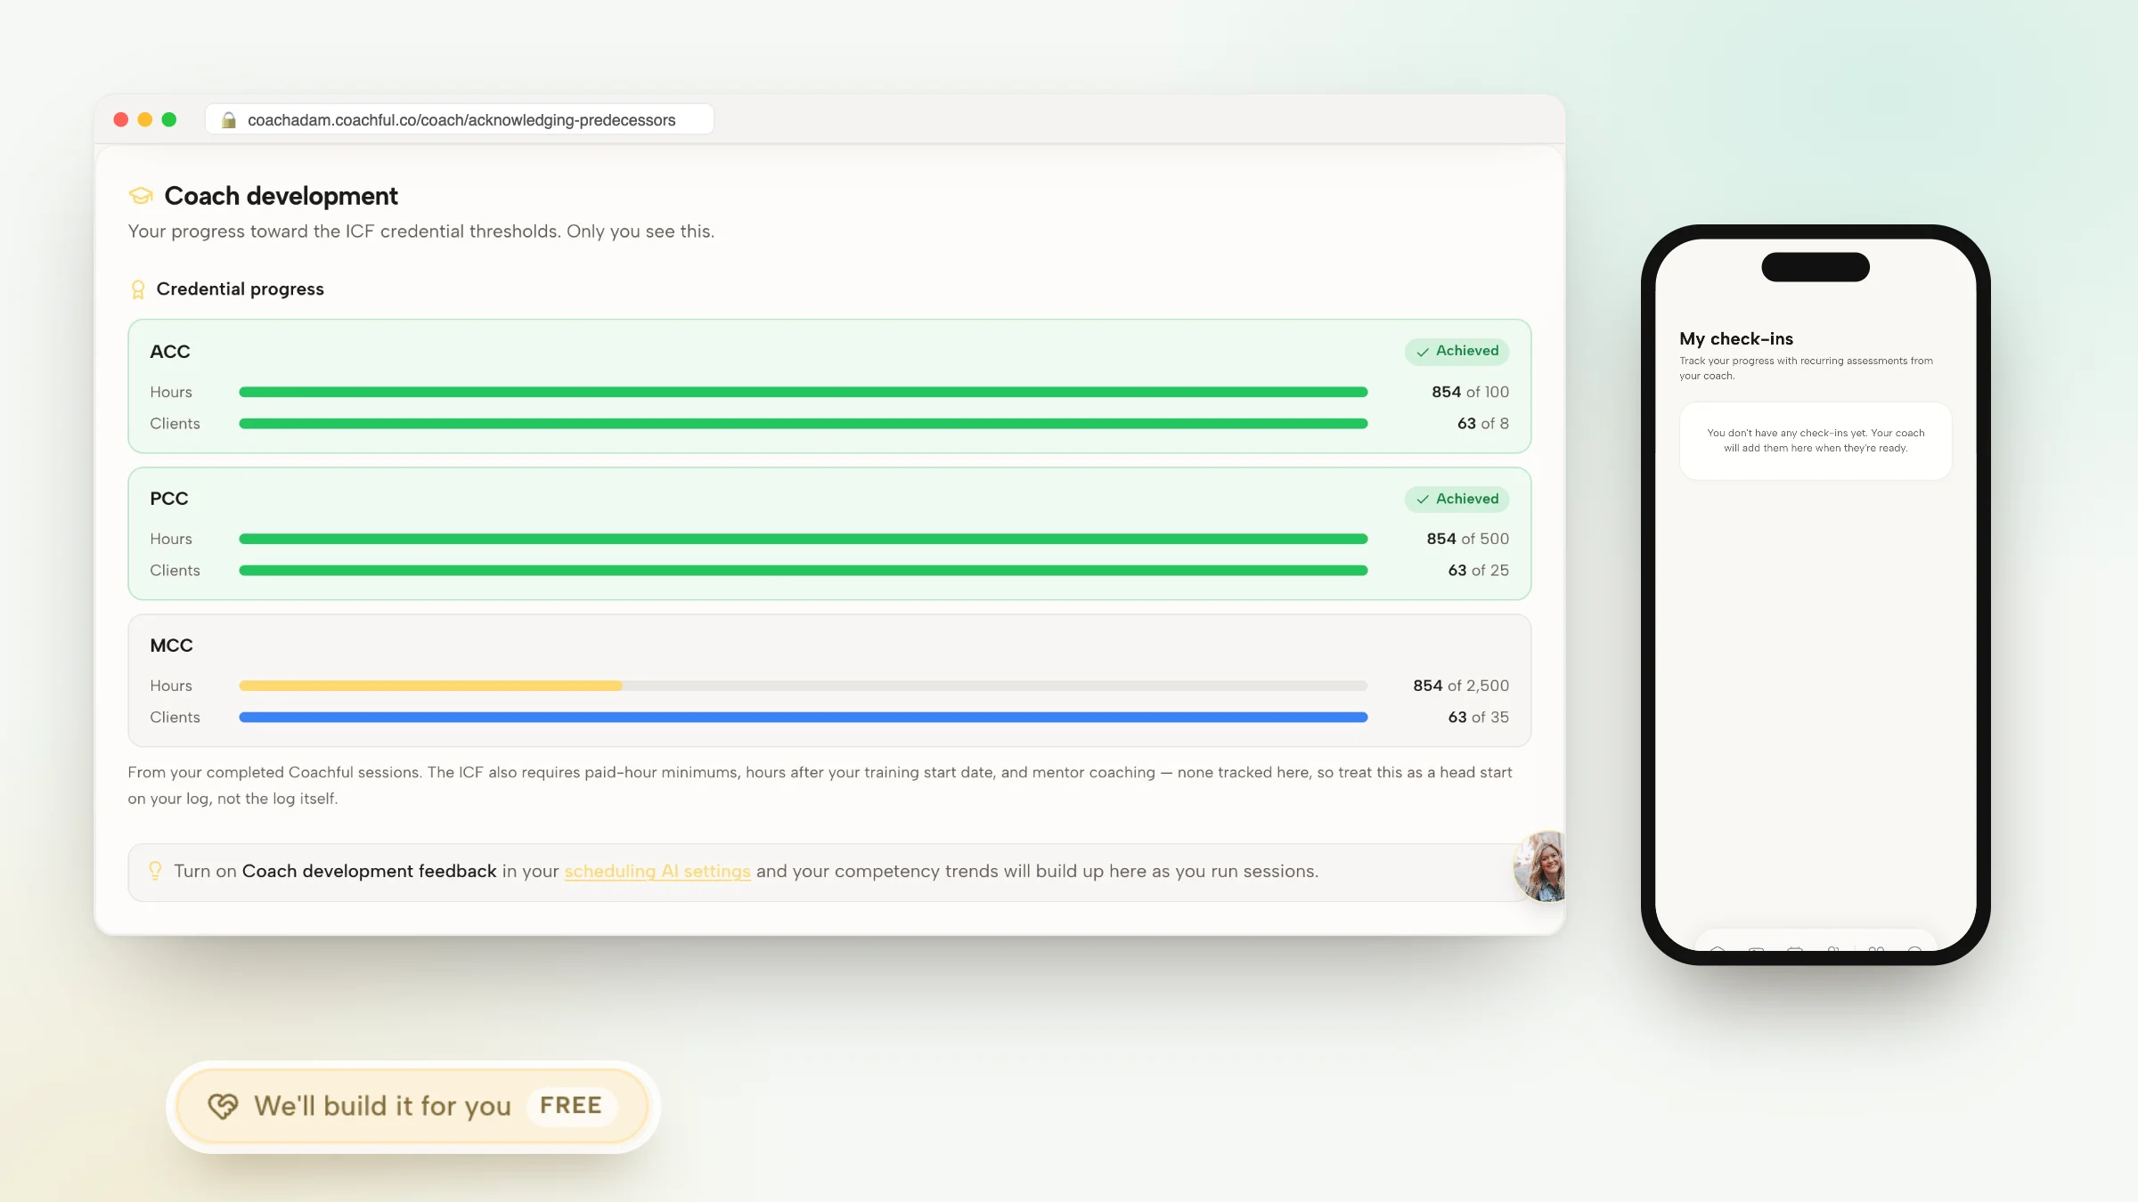2138x1202 pixels.
Task: Click the award ribbon icon beside Credential progress
Action: [x=138, y=289]
